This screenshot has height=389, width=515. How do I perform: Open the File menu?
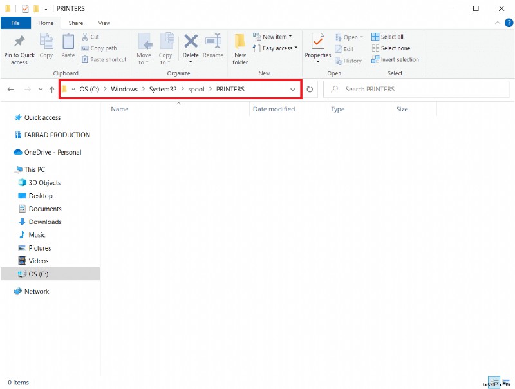coord(15,23)
